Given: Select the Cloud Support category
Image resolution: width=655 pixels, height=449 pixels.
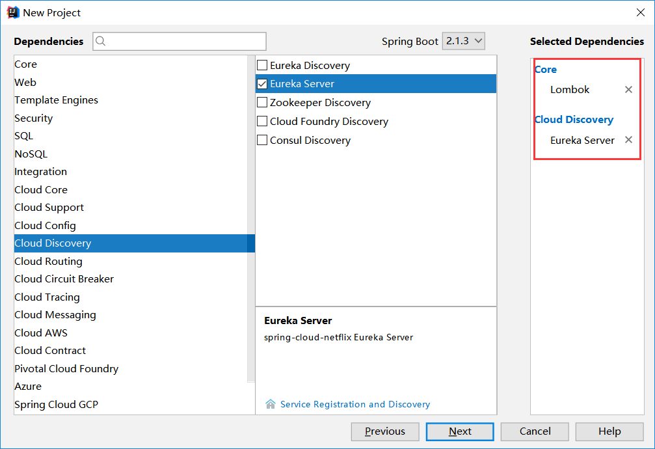Looking at the screenshot, I should click(x=130, y=208).
